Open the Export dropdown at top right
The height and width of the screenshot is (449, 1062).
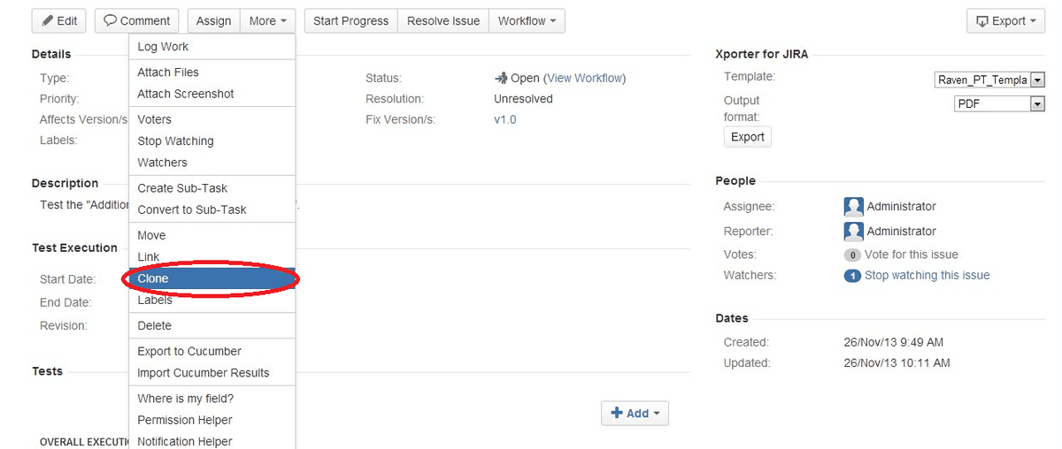[x=1006, y=21]
